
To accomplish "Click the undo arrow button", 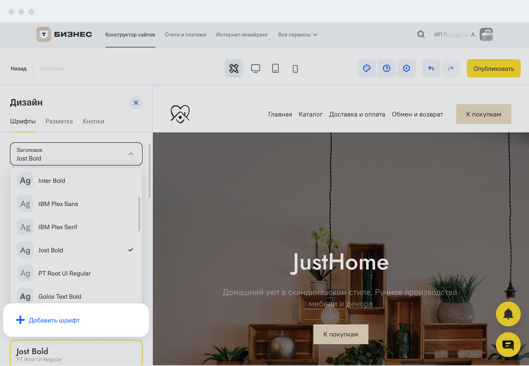I will click(x=431, y=69).
